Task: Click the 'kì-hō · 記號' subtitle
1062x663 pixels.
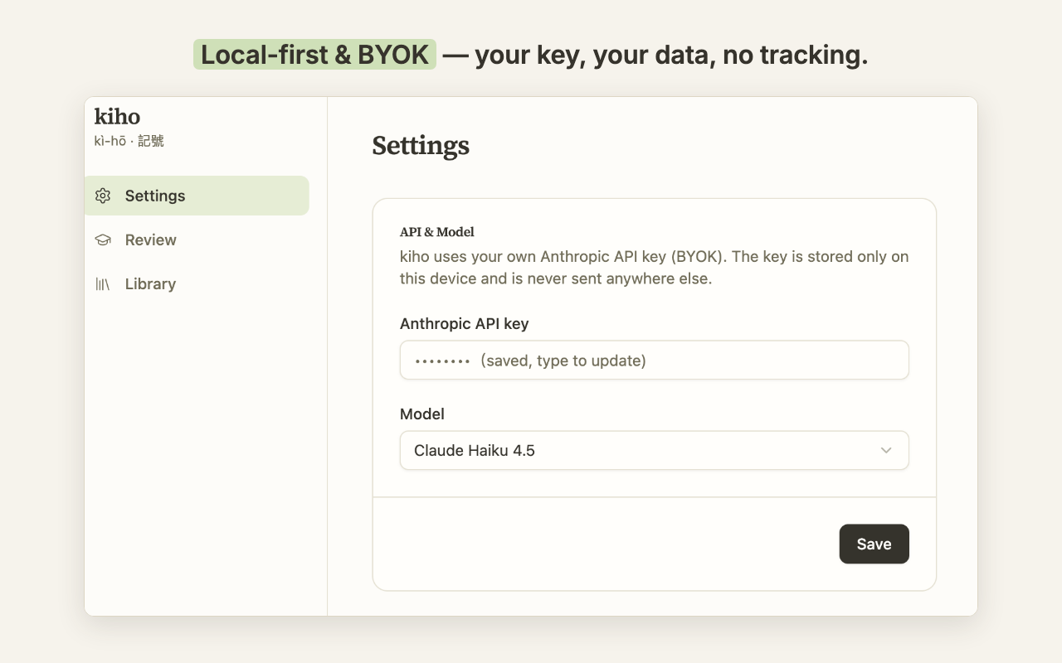Action: coord(129,141)
